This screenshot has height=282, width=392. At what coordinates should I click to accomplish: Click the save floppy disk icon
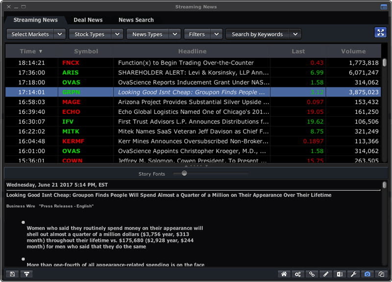click(12, 274)
